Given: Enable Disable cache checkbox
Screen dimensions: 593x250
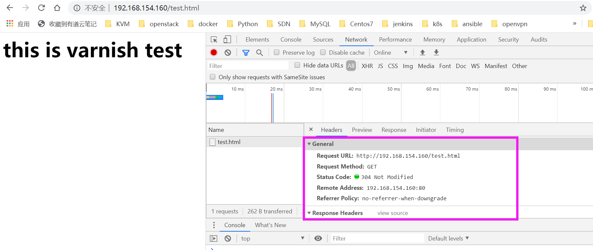Looking at the screenshot, I should click(x=323, y=52).
